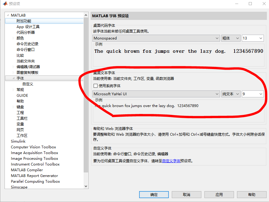Collapse the 字体 tree node

pos(13,78)
